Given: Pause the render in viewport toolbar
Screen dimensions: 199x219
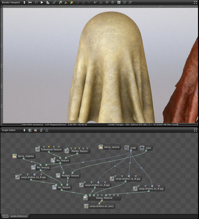Looking at the screenshot, I should (x=36, y=3).
